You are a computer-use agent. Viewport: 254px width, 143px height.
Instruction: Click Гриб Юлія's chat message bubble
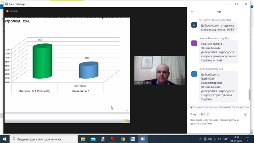click(218, 87)
